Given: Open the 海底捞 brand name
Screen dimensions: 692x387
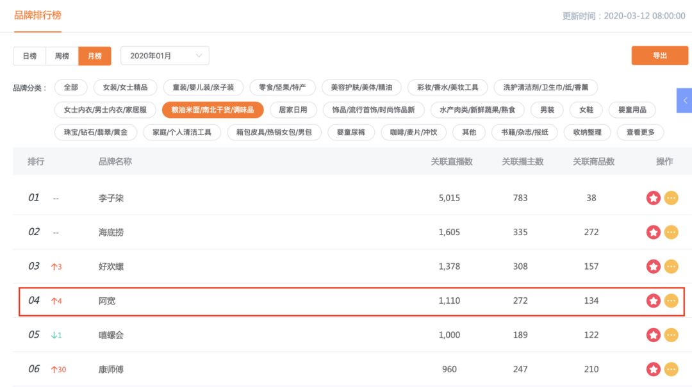Looking at the screenshot, I should [111, 233].
